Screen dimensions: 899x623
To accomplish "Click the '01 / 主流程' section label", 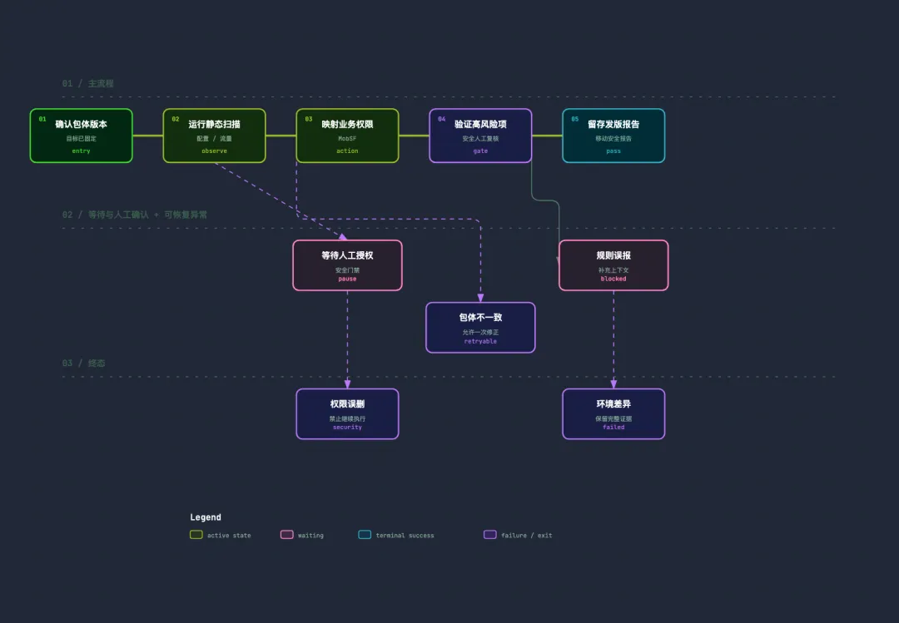I will point(87,84).
